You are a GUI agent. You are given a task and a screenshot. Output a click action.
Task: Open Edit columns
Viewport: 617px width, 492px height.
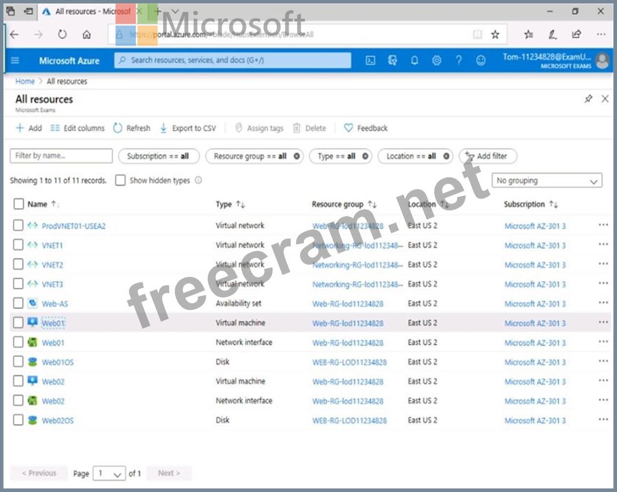[78, 128]
